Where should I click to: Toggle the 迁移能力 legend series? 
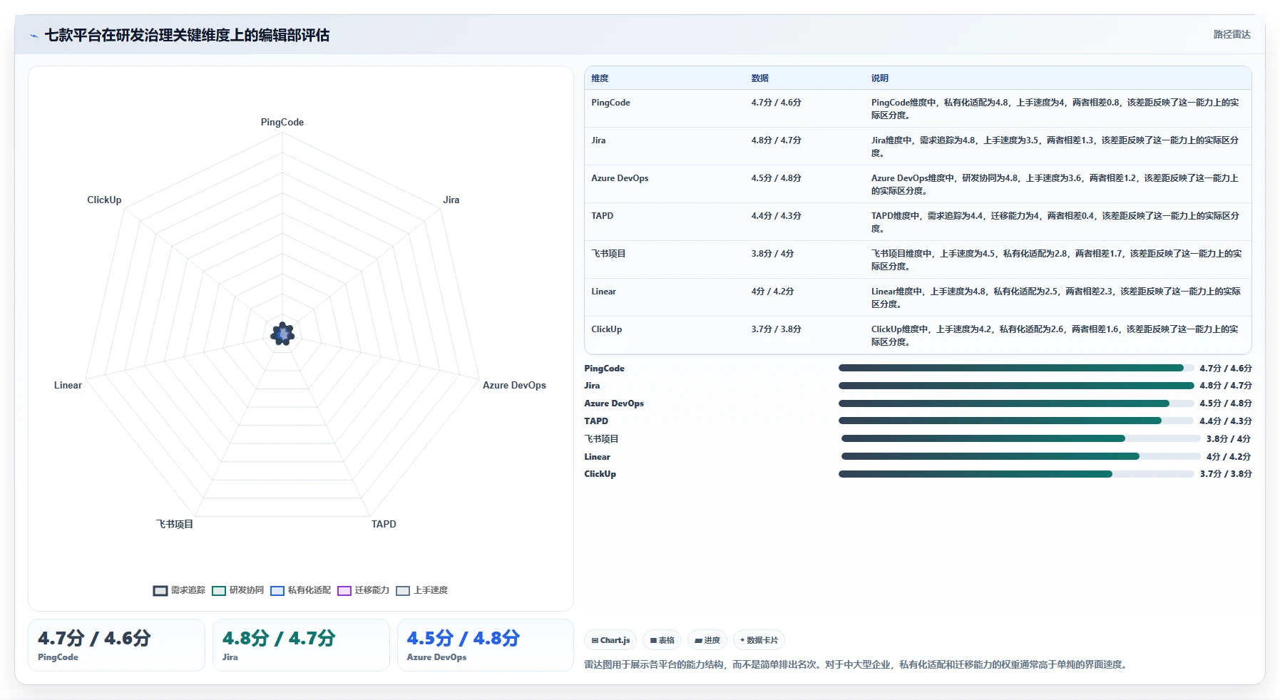(x=363, y=590)
